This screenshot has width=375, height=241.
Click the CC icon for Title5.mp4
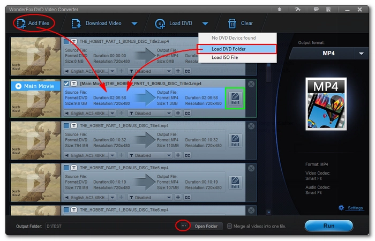[x=187, y=198]
